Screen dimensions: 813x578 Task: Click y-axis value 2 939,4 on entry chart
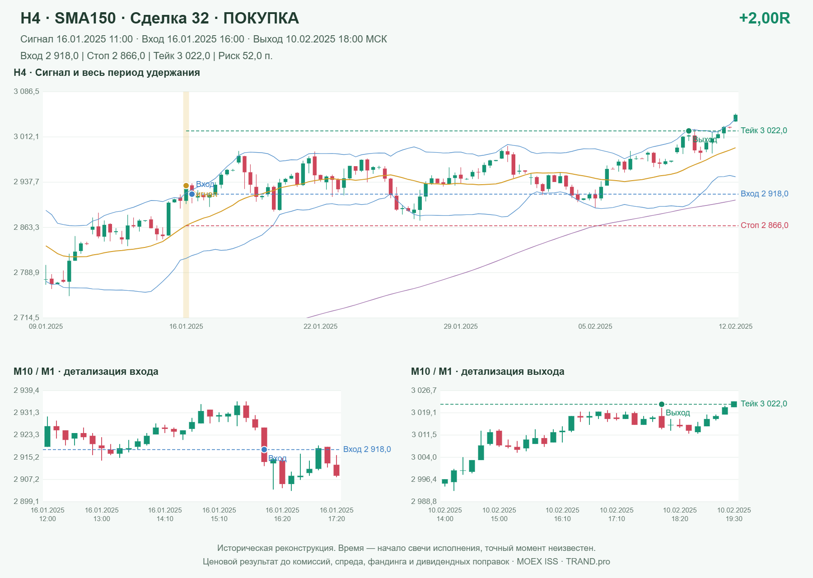(26, 391)
